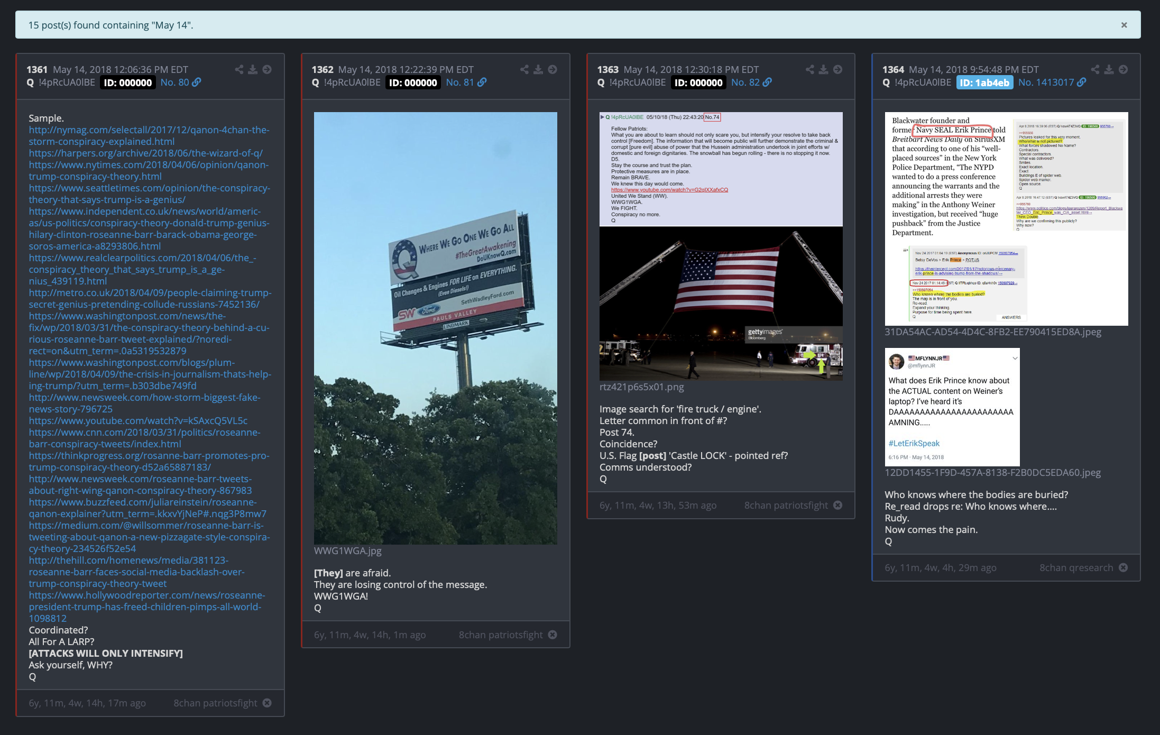The height and width of the screenshot is (735, 1160).
Task: Download post 1363 using download icon
Action: click(x=823, y=69)
